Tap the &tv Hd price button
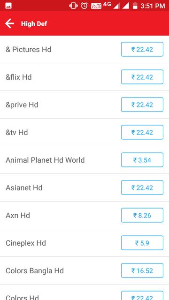Viewport: 169px width, 300px height. 142,132
